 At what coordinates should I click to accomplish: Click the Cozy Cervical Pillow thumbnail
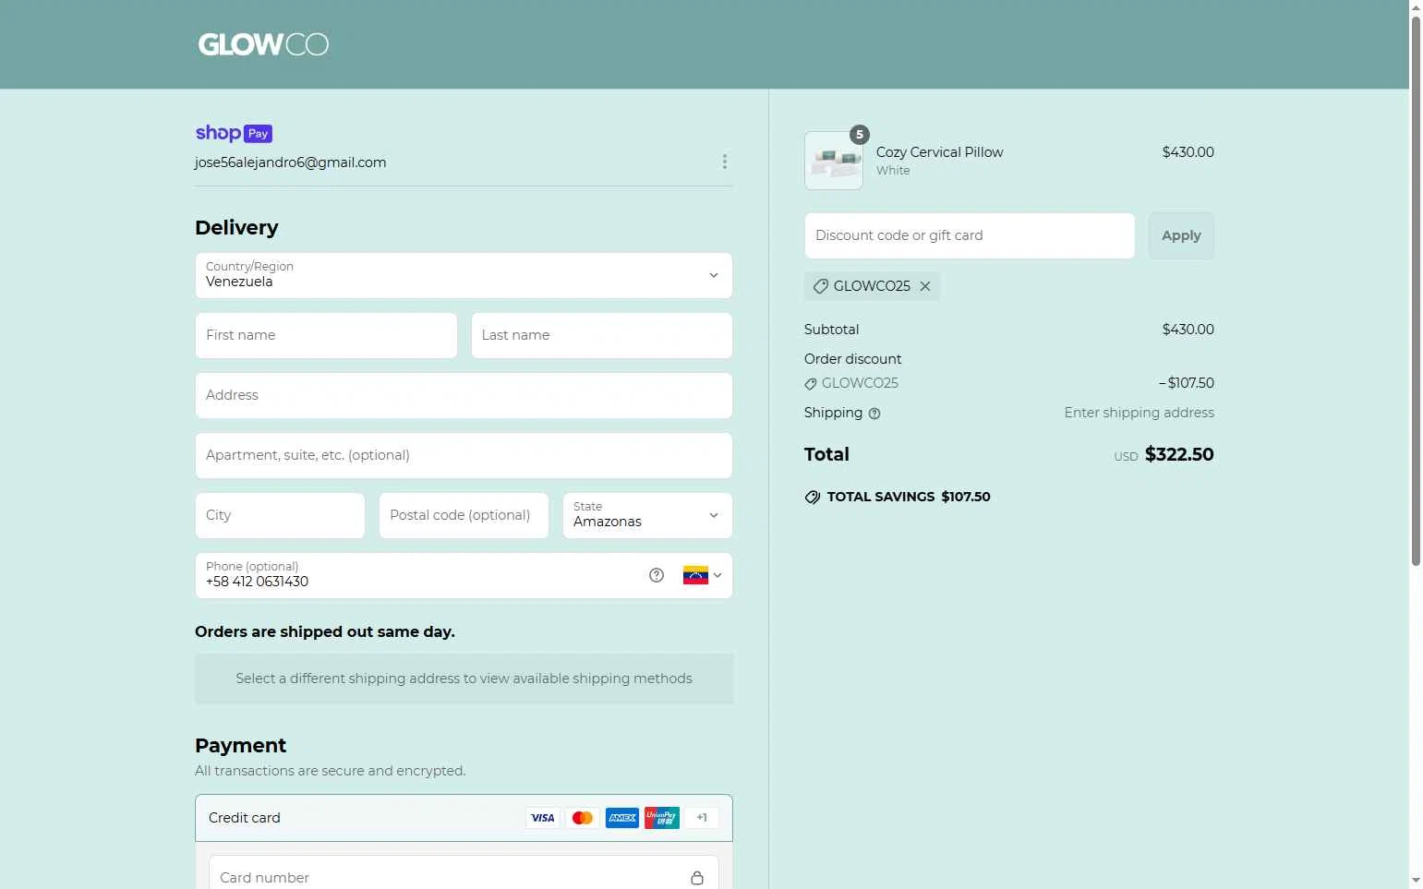point(834,161)
